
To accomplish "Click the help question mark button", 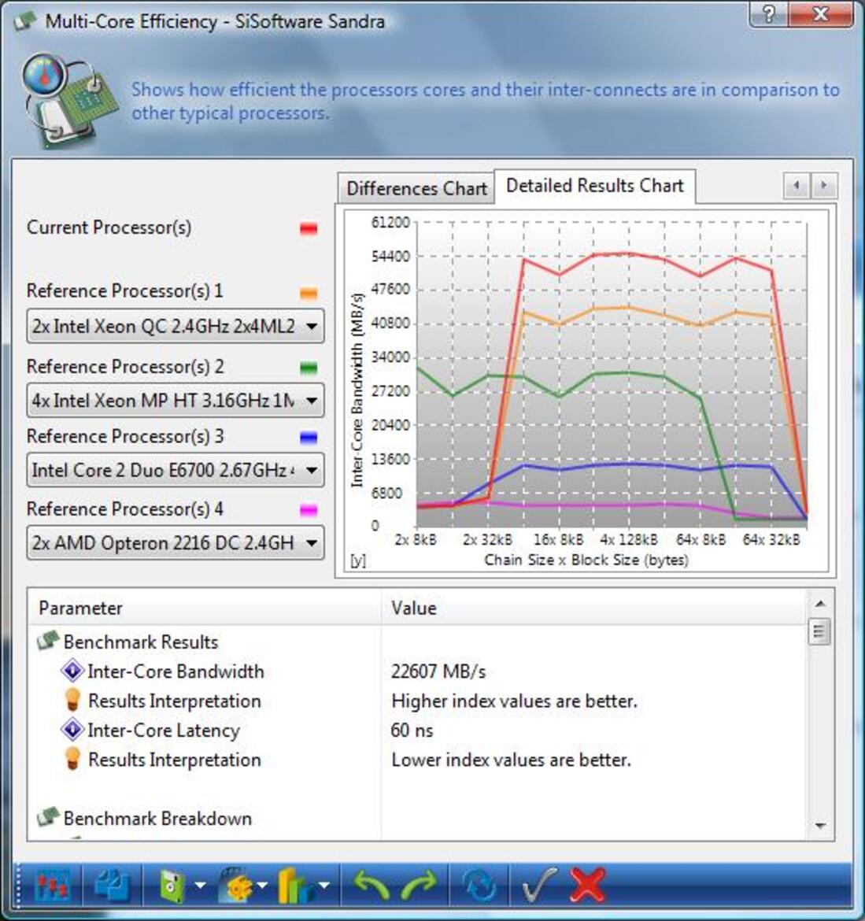I will pyautogui.click(x=769, y=13).
